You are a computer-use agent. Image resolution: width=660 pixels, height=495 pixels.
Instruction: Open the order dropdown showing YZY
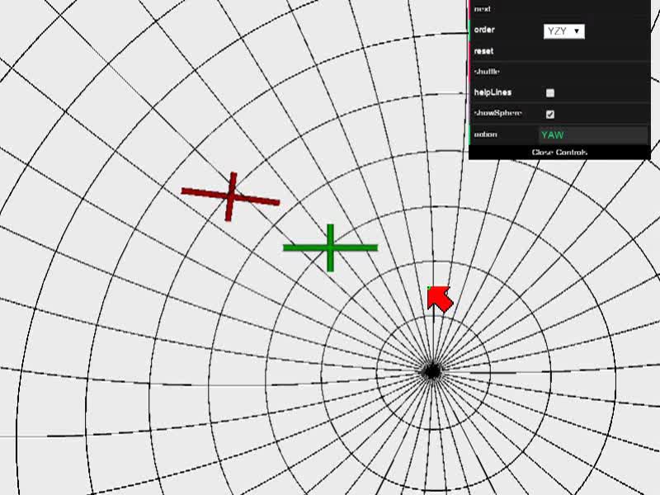[564, 31]
